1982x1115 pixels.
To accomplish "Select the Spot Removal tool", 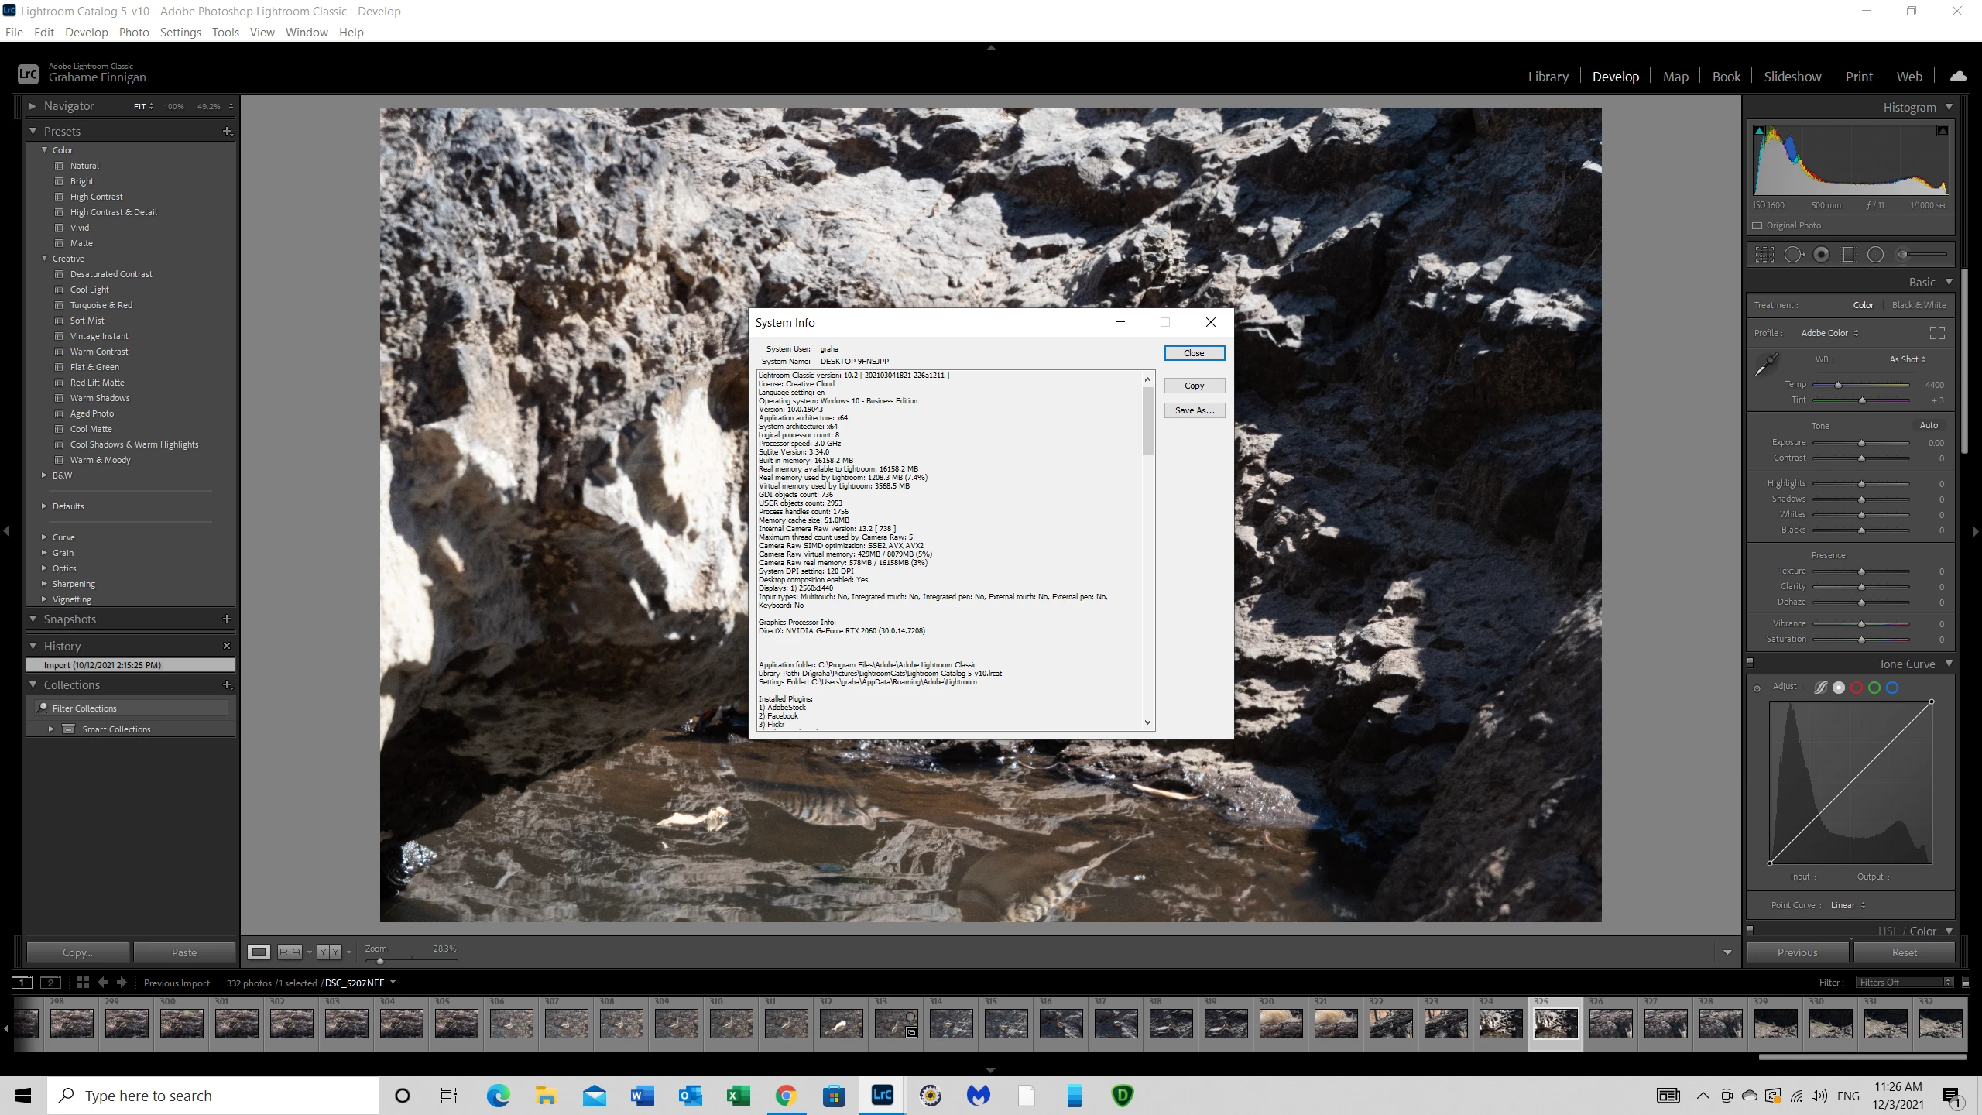I will [x=1793, y=255].
